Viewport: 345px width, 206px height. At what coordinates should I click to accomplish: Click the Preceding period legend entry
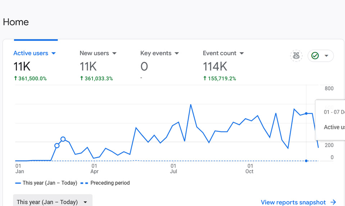point(105,183)
